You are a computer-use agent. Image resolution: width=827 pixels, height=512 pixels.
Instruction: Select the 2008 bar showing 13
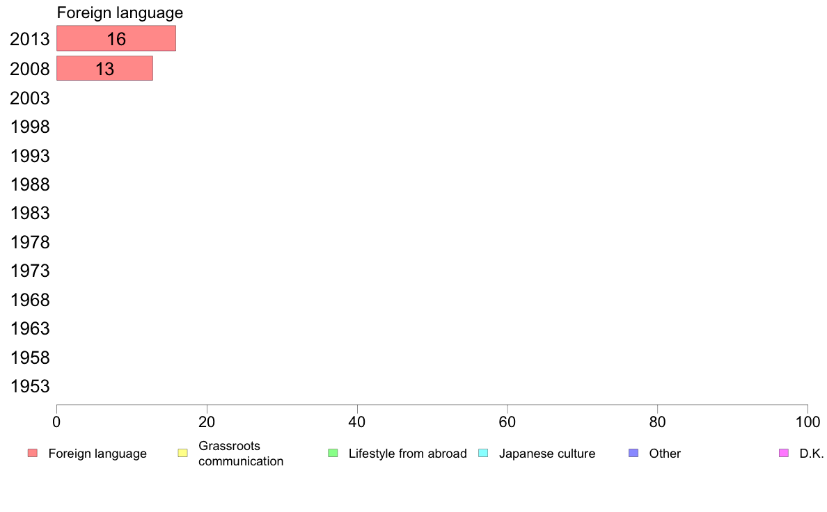click(104, 69)
